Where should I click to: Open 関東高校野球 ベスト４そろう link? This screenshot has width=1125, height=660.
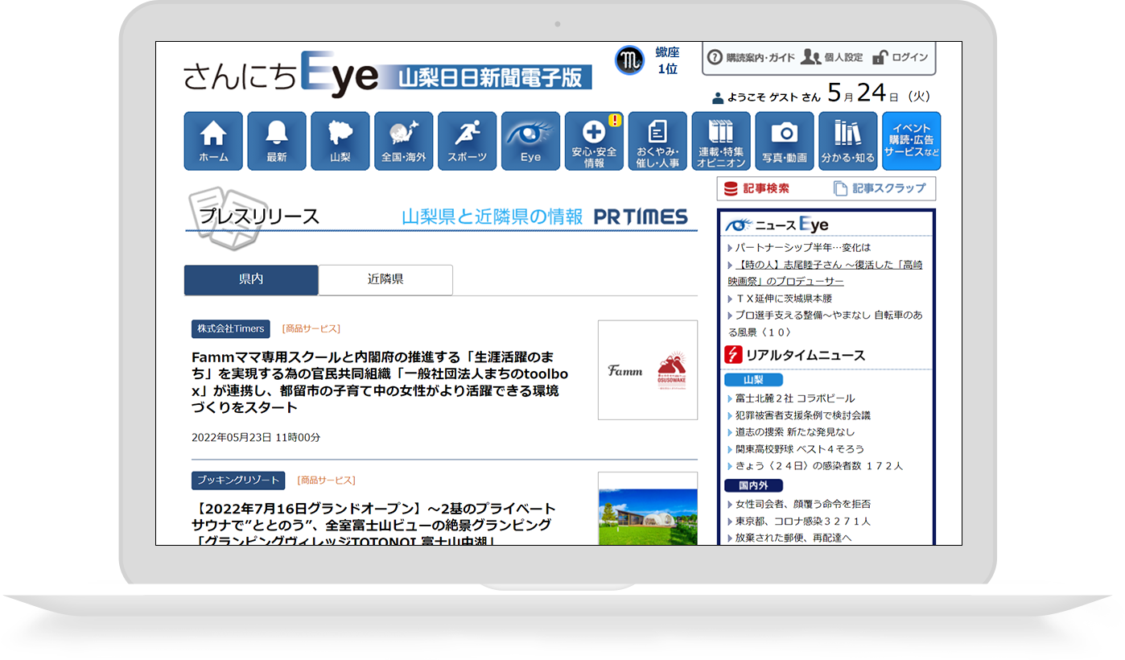799,449
